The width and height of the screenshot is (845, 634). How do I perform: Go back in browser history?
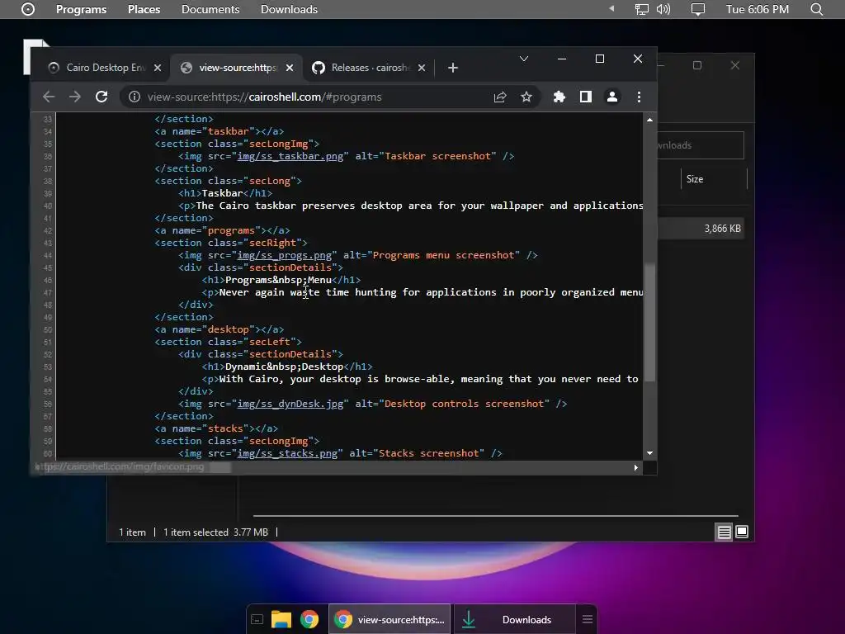click(49, 97)
